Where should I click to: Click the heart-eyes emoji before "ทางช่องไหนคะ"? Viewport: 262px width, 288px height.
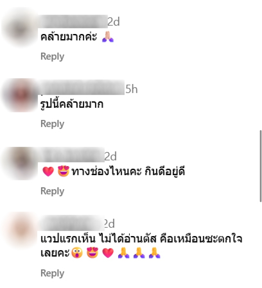click(64, 171)
